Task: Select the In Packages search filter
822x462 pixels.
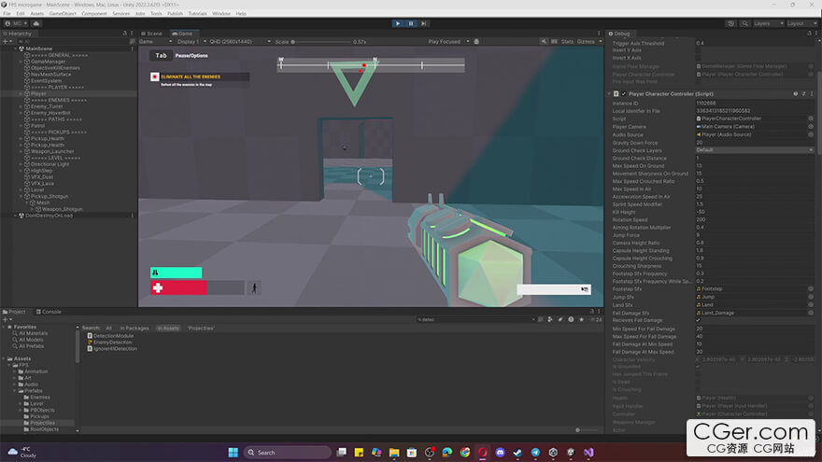Action: coord(135,329)
